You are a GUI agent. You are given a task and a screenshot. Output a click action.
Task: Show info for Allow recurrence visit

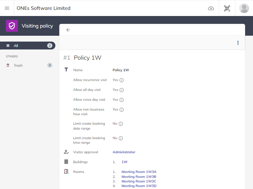[x=122, y=80]
